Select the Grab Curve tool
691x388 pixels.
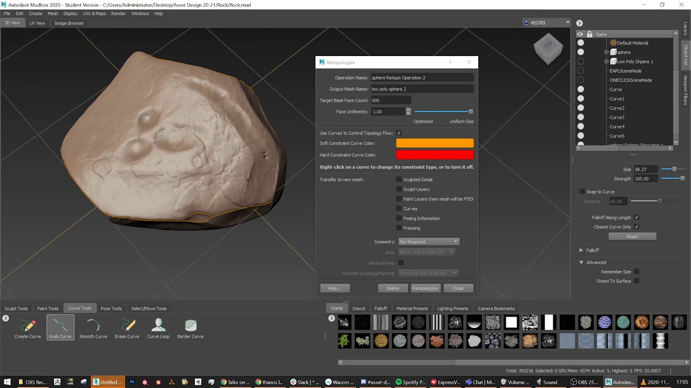[60, 328]
